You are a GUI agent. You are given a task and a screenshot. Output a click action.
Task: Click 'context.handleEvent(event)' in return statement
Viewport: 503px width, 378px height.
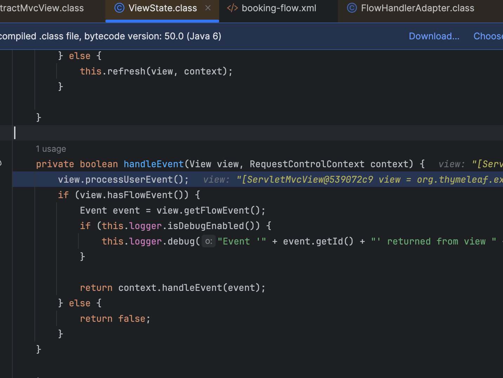[x=189, y=288]
